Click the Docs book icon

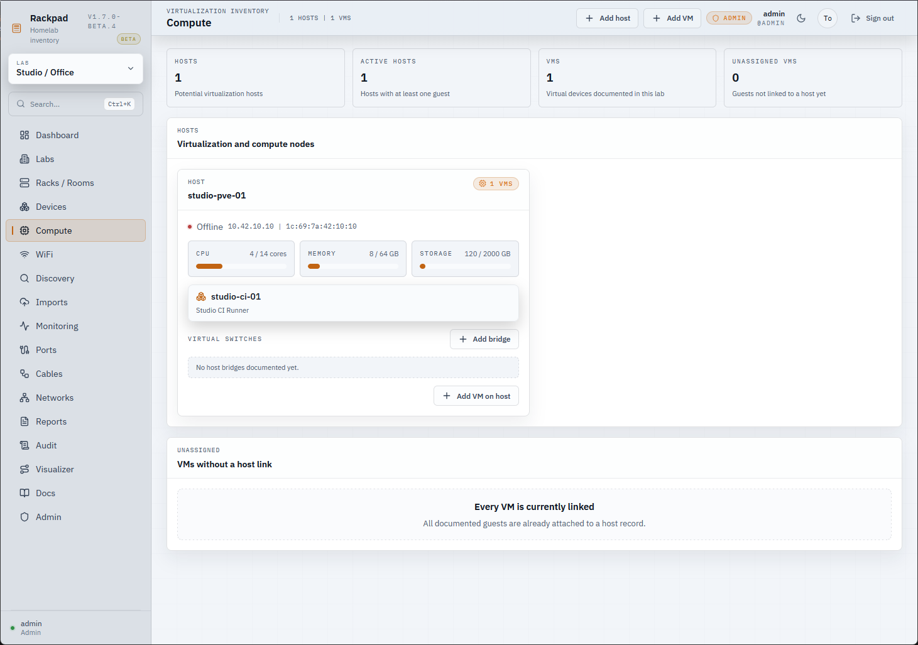click(25, 493)
